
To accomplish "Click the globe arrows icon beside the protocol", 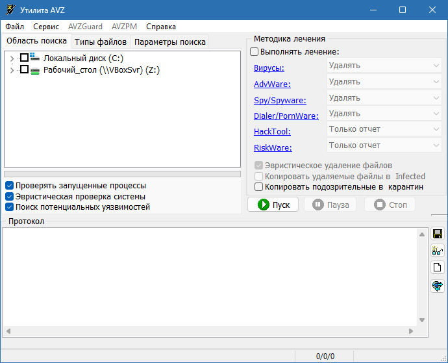I will tap(438, 286).
